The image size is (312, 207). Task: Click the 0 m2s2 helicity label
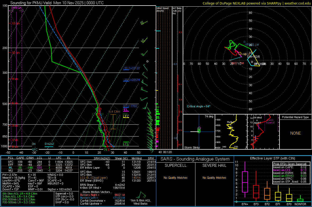(49, 144)
